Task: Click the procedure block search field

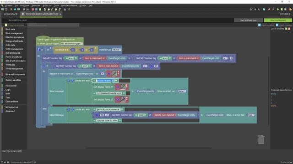Action: pyautogui.click(x=54, y=25)
